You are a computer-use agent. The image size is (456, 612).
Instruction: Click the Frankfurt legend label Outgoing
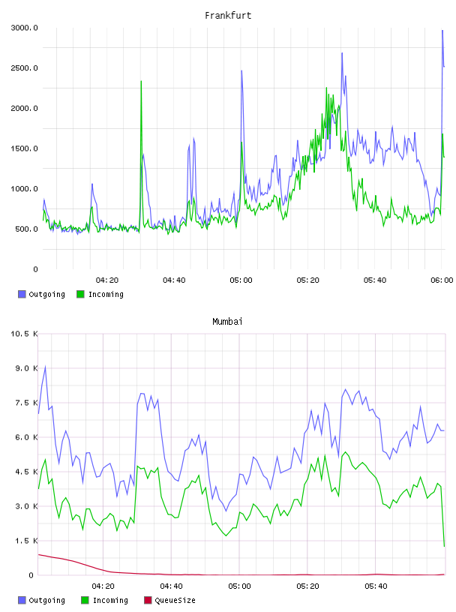(46, 294)
